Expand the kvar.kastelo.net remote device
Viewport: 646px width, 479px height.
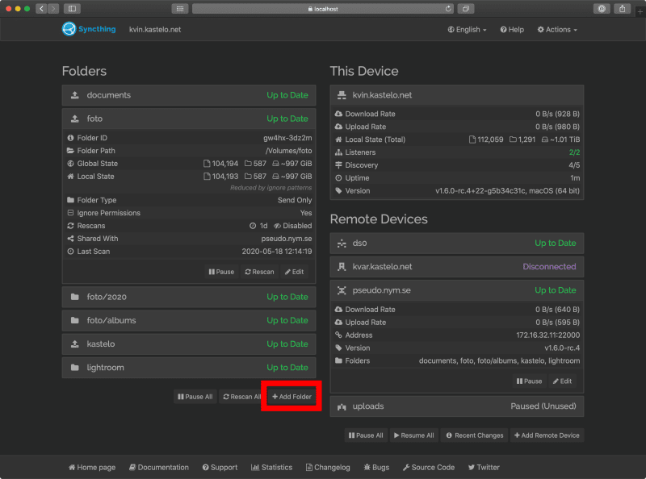[456, 267]
